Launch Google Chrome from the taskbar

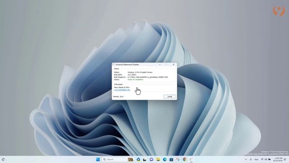coord(185,159)
